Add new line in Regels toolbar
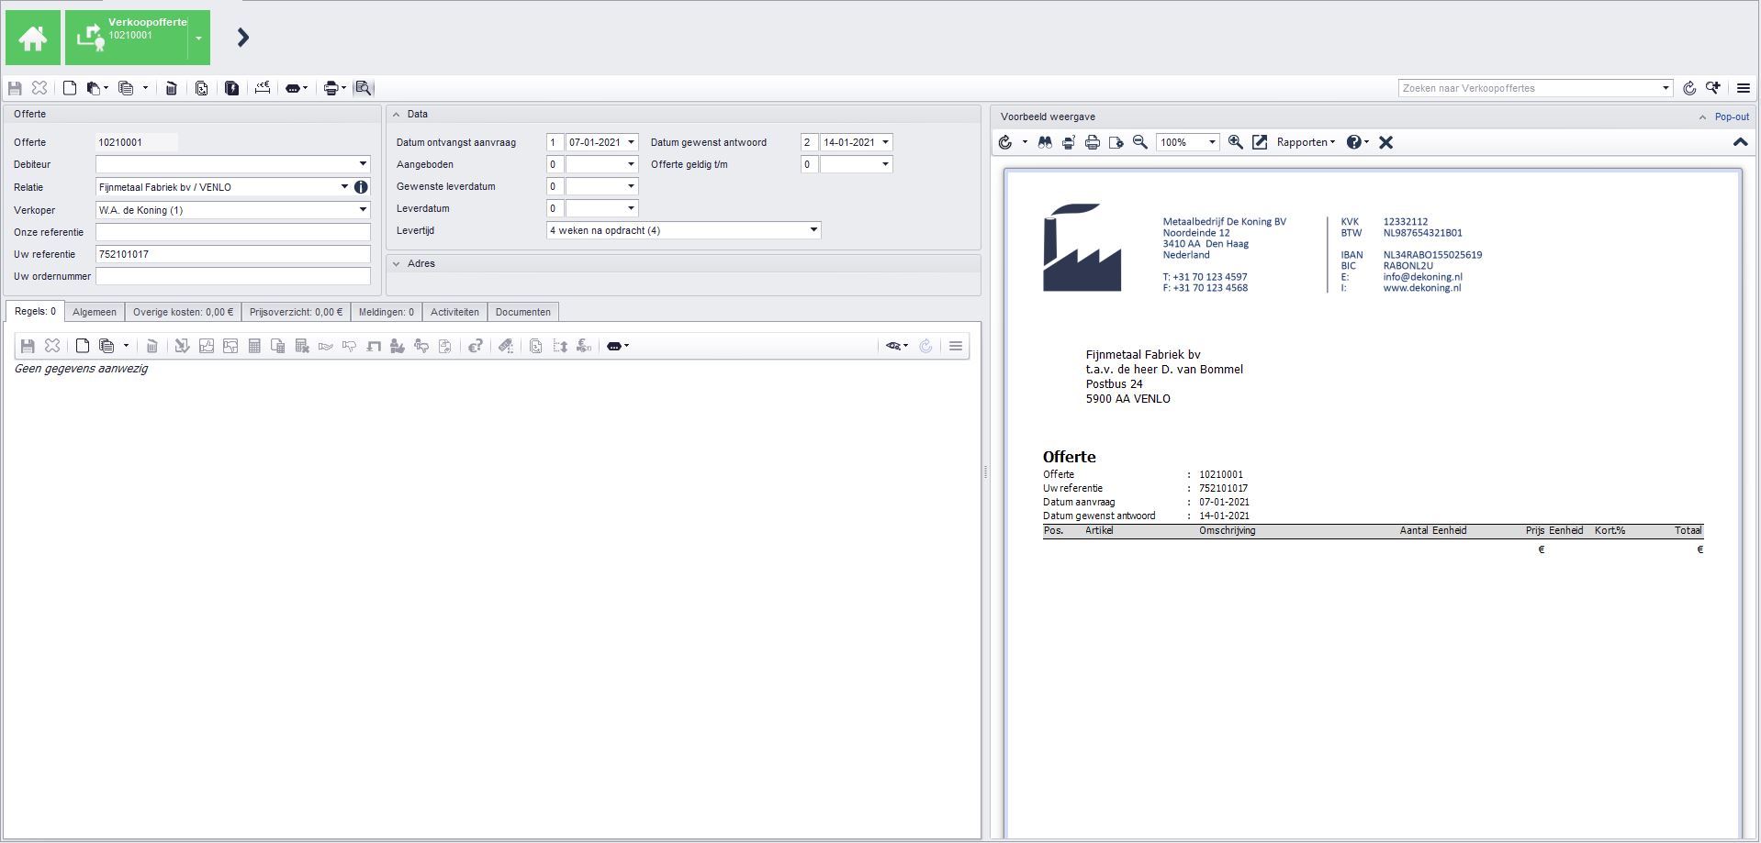 (x=83, y=346)
